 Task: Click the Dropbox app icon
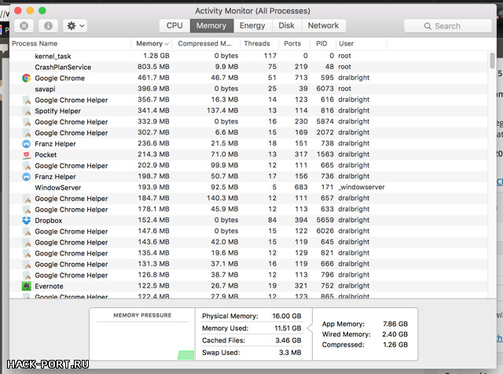(x=26, y=220)
